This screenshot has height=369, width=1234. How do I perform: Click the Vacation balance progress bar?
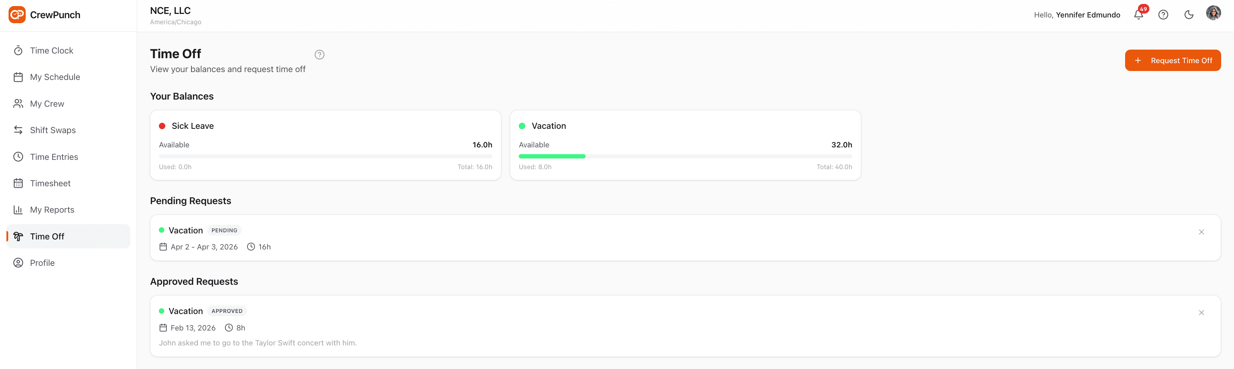point(685,156)
